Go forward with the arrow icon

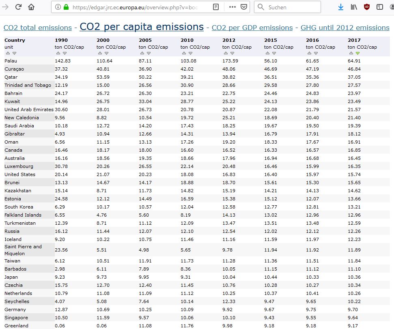(x=5, y=7)
